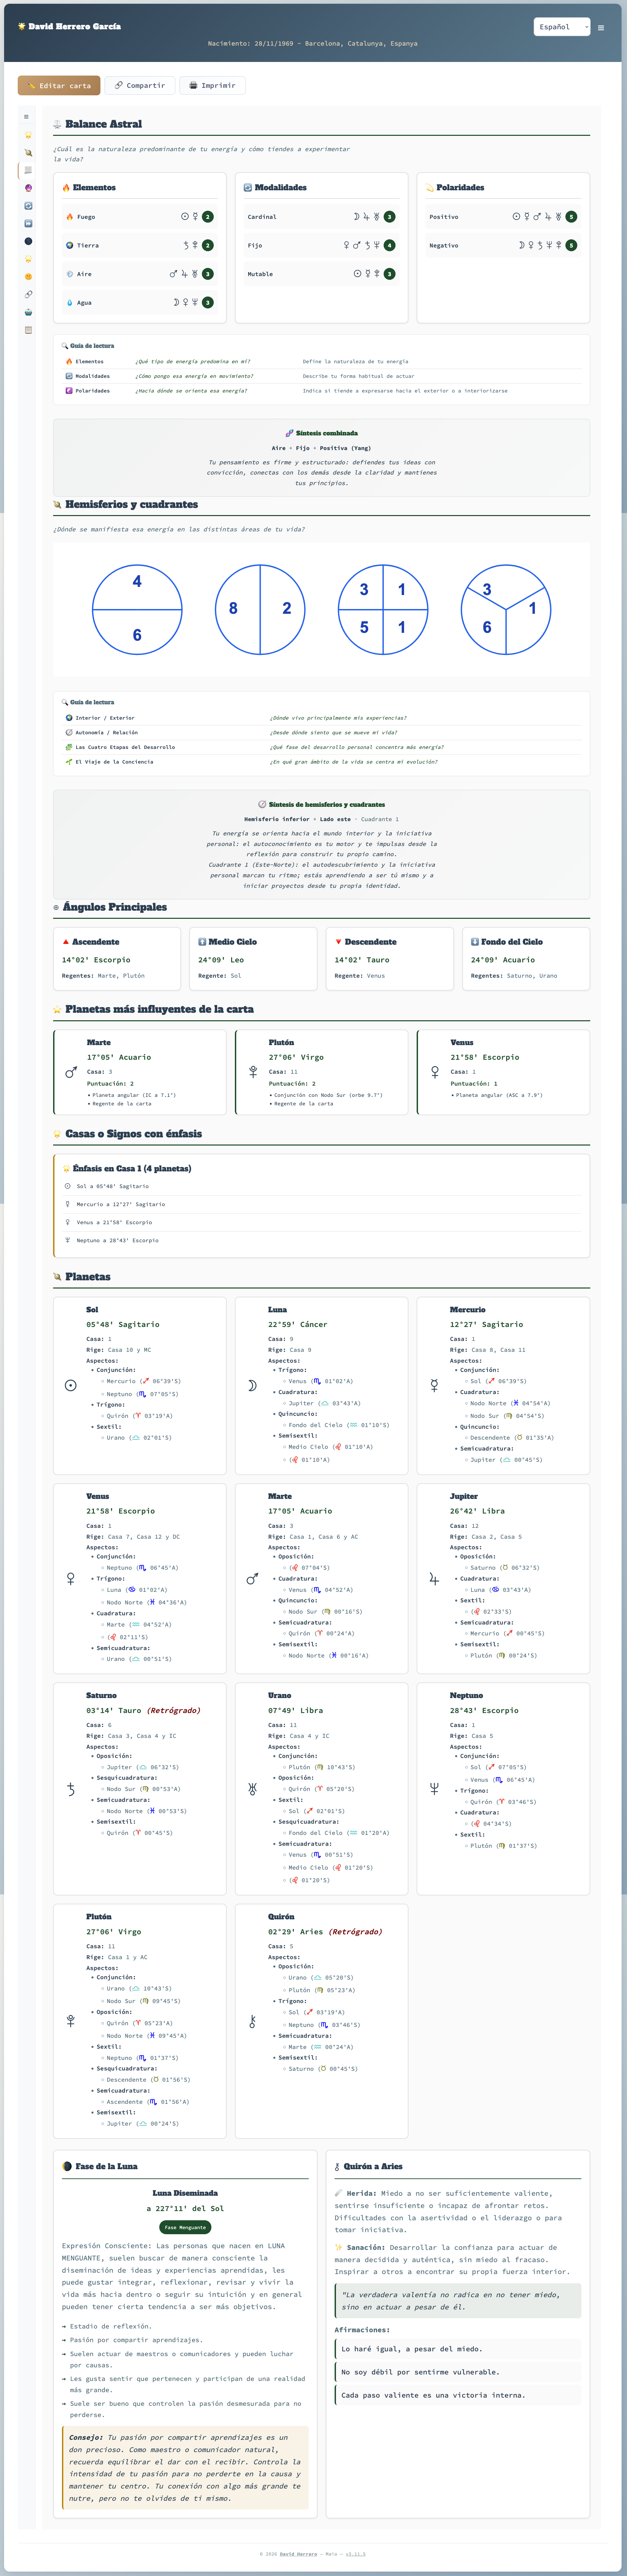627x2576 pixels.
Task: Open the dark new moon icon in the sidebar
Action: pos(28,241)
